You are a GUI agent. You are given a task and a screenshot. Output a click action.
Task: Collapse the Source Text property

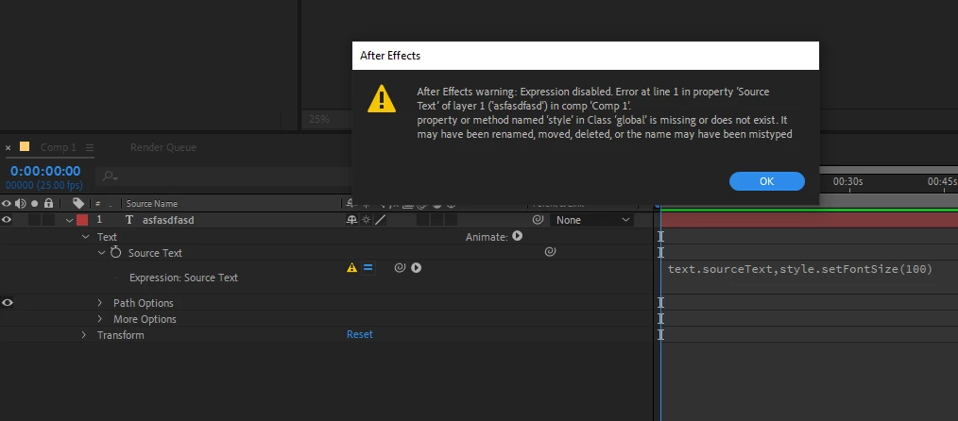pos(101,253)
